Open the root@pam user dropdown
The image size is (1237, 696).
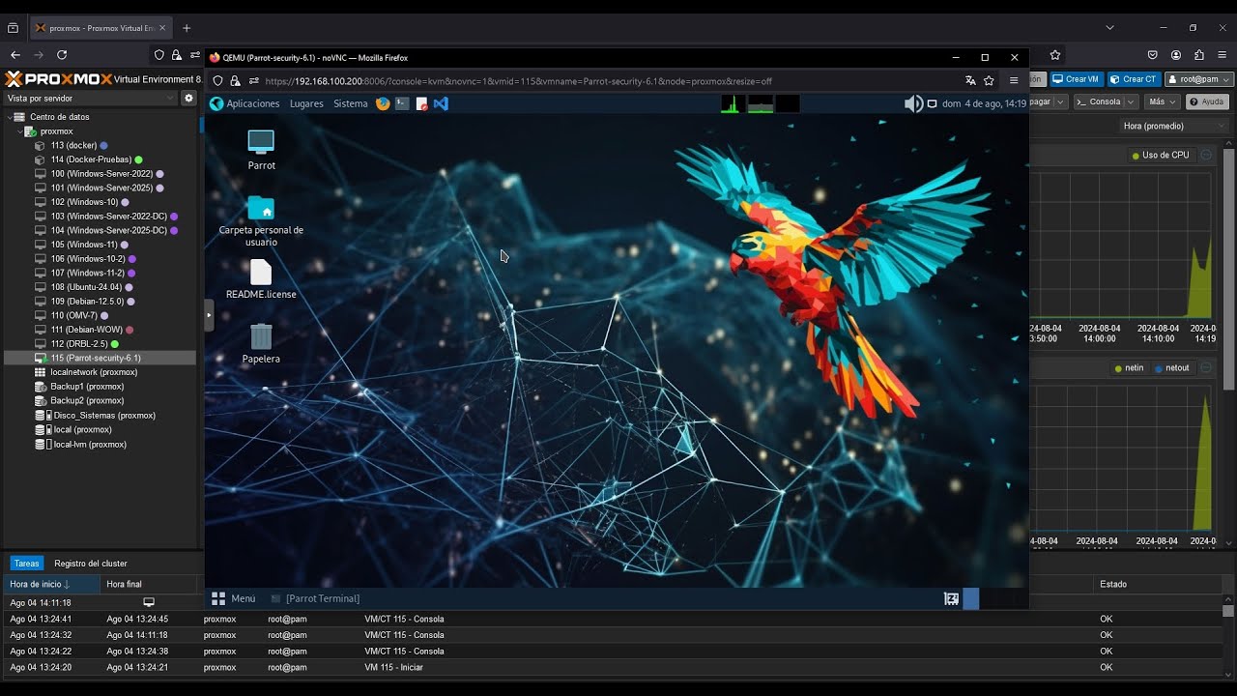(x=1199, y=79)
